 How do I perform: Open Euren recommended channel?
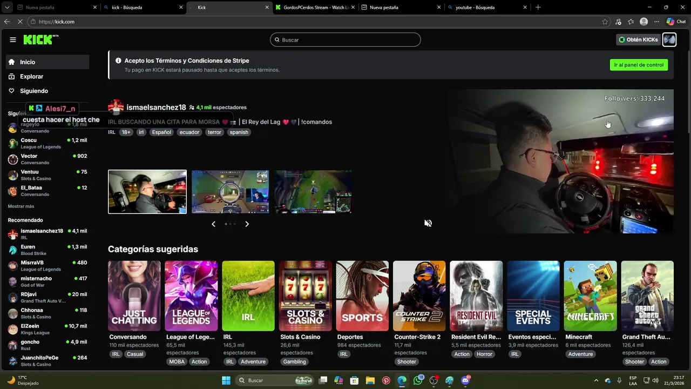pyautogui.click(x=48, y=250)
